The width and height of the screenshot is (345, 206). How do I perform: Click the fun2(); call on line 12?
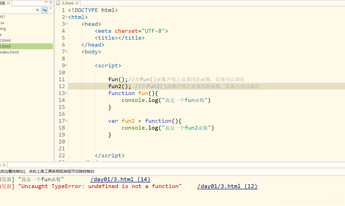pos(120,86)
